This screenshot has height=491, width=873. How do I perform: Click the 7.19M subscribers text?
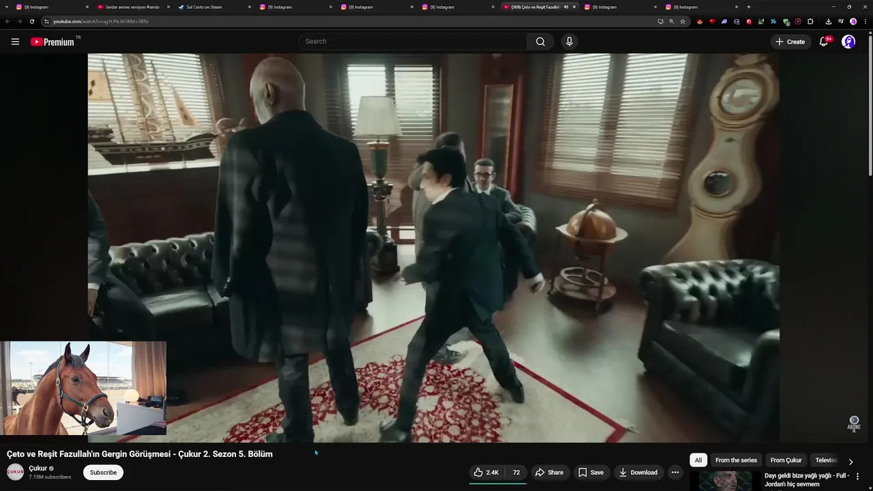pos(50,477)
